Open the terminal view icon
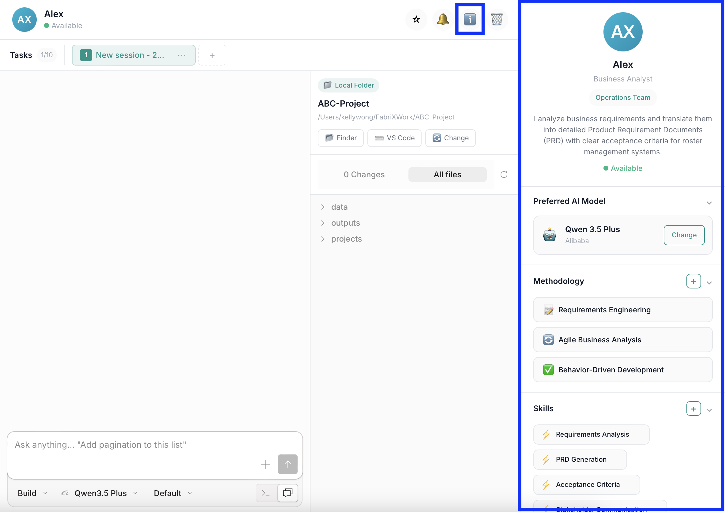 [x=266, y=493]
